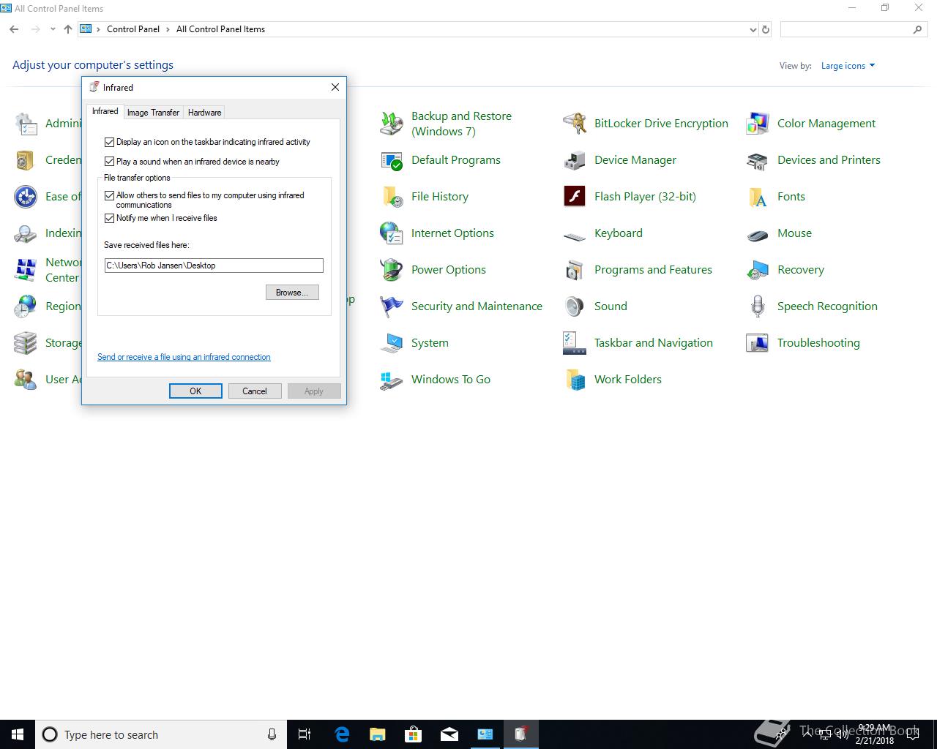This screenshot has width=937, height=749.
Task: Open the Flash Player (32-bit) icon
Action: pos(575,197)
